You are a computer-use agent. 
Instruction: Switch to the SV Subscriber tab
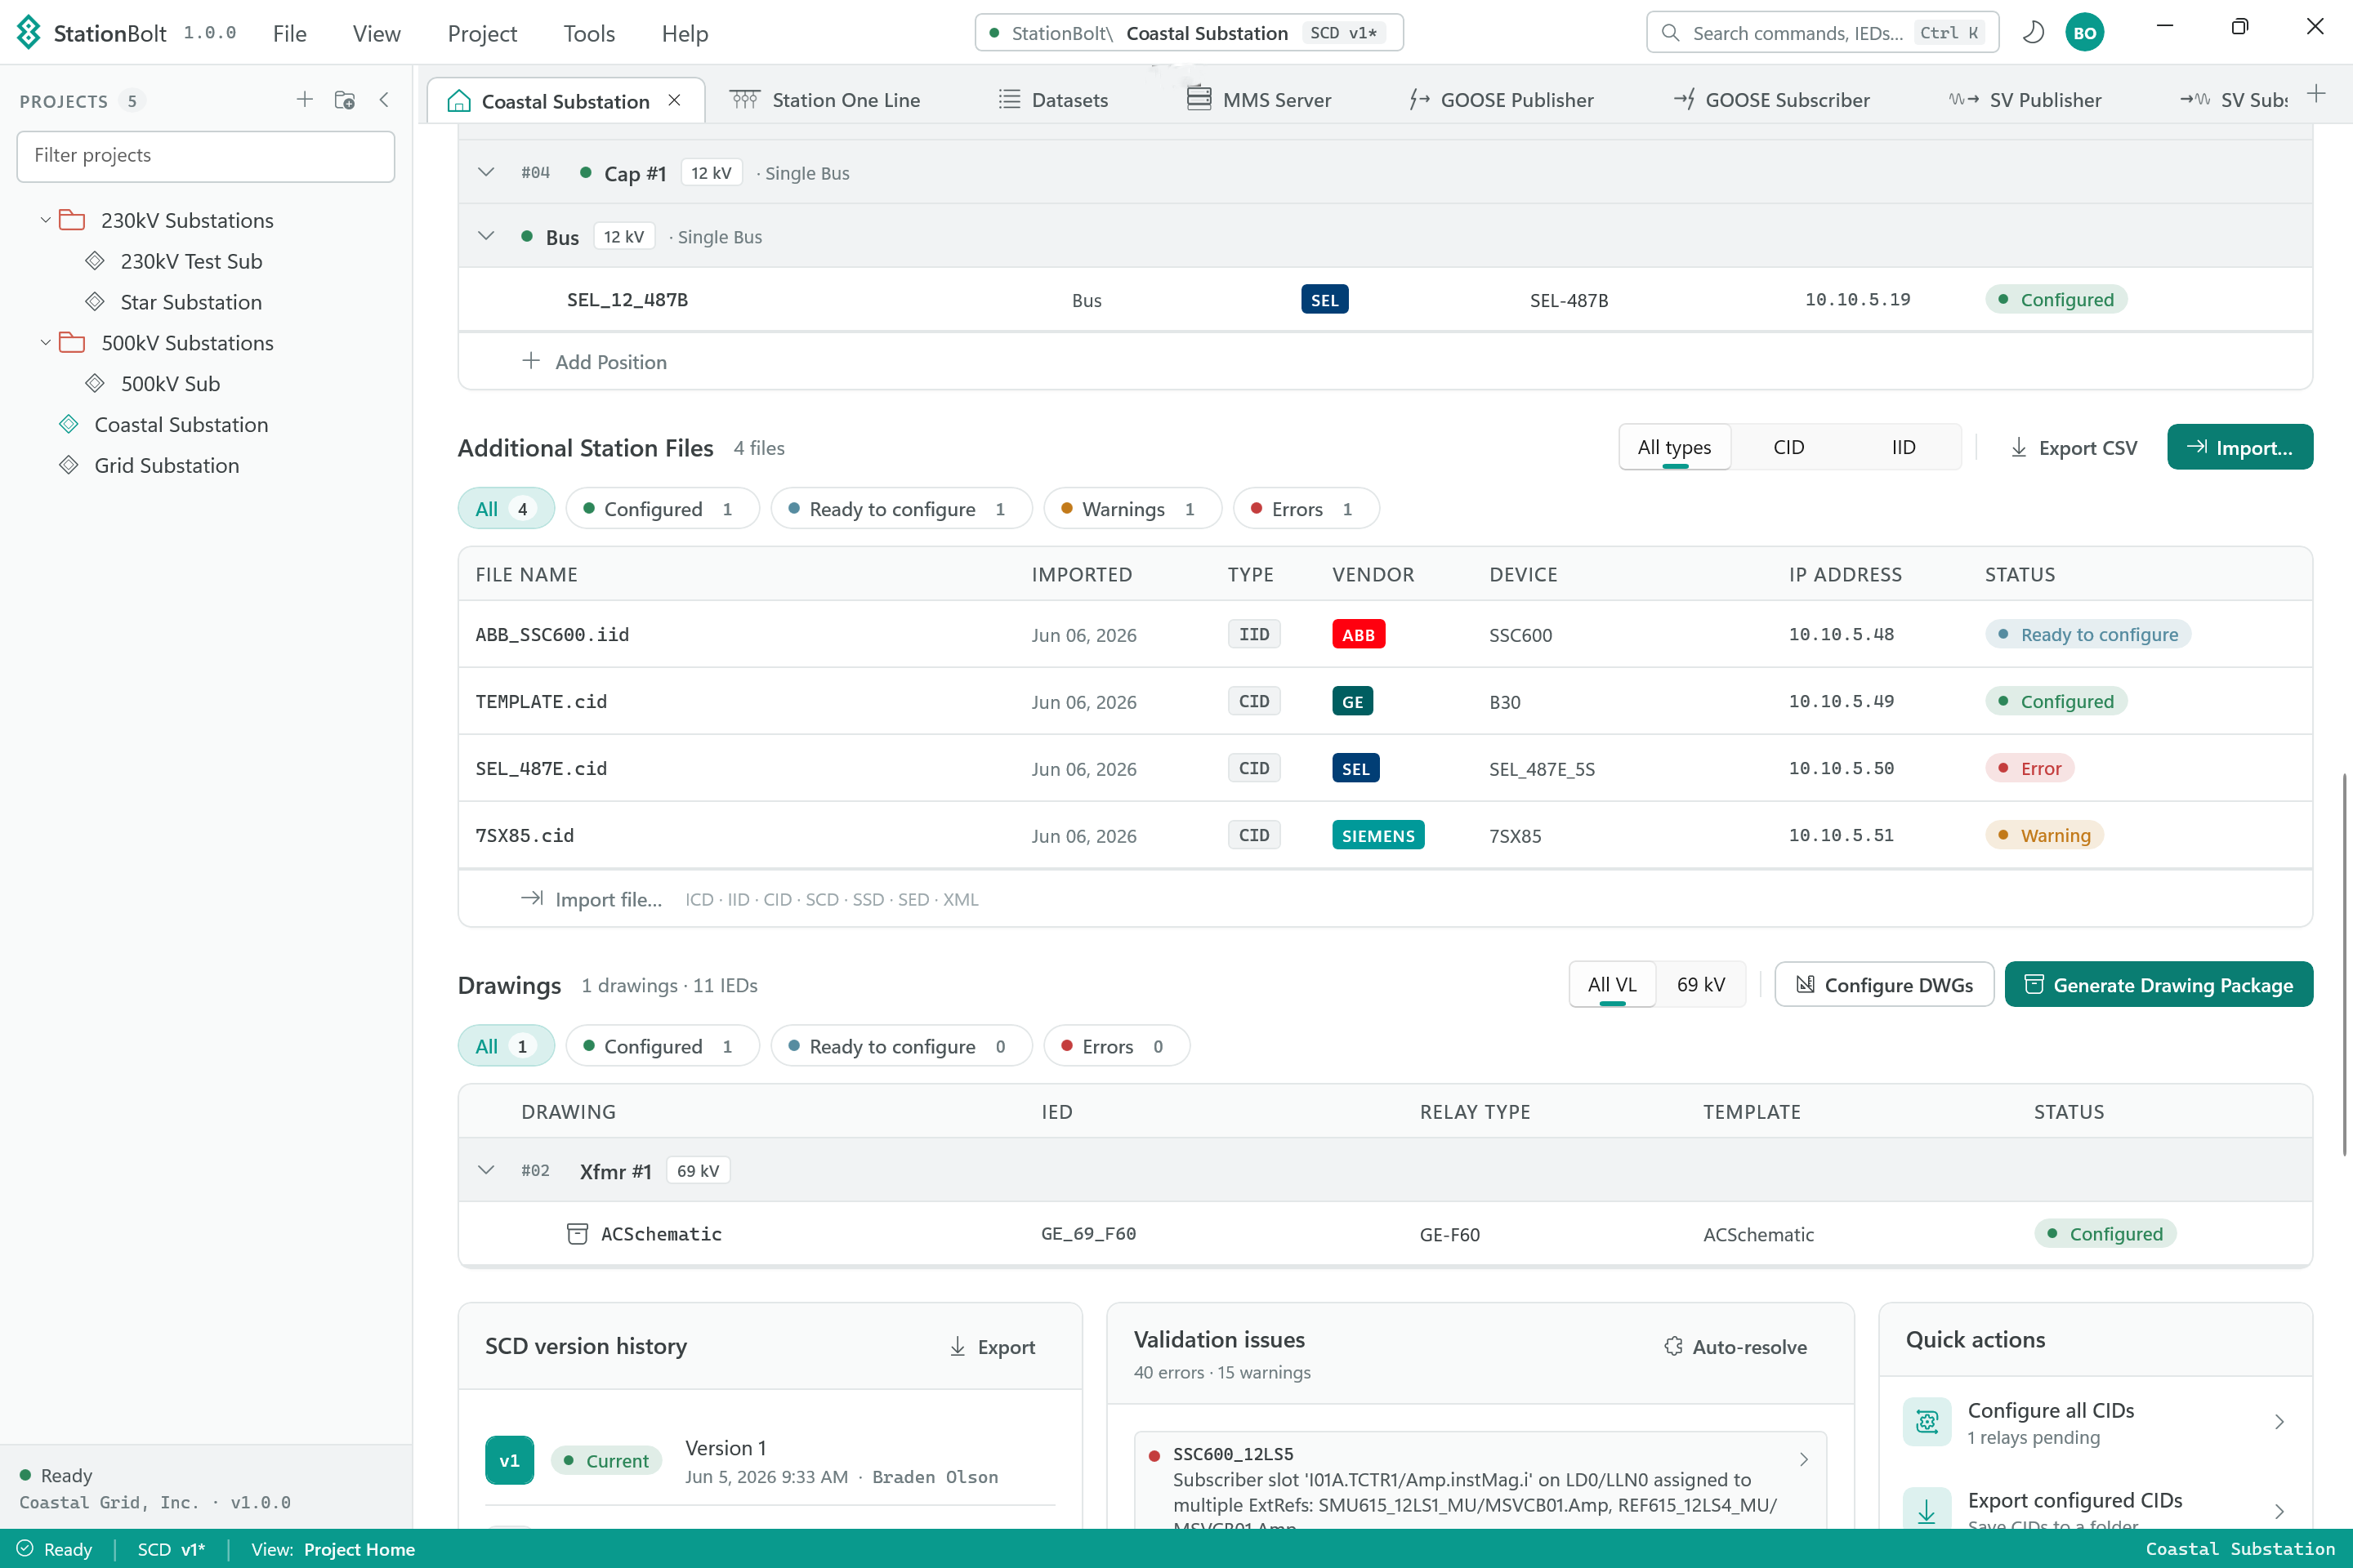tap(2235, 100)
